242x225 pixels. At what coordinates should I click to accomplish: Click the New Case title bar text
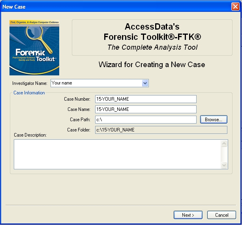[x=14, y=7]
